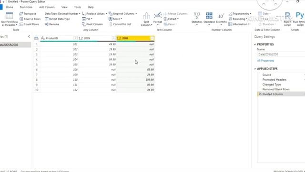Screen dimensions: 305x172
Task: Select Reverse Rows command
Action: coord(30,19)
